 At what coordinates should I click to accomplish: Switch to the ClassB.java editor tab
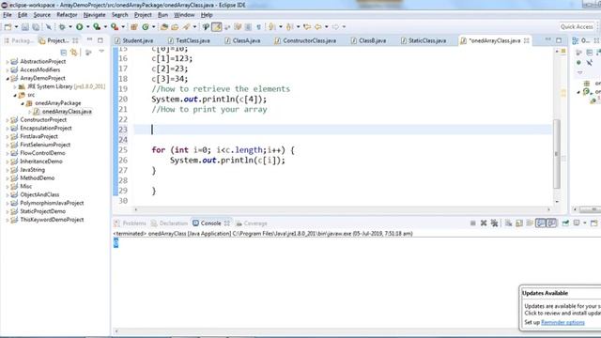368,40
